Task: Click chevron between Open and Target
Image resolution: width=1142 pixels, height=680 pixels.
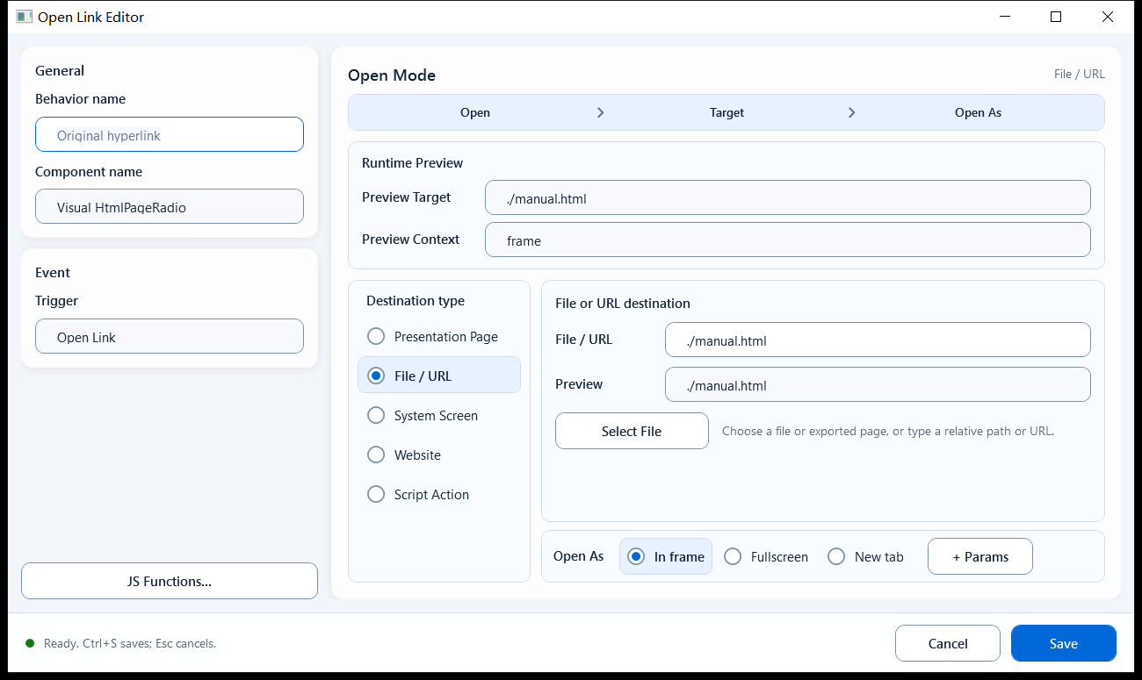Action: tap(601, 112)
